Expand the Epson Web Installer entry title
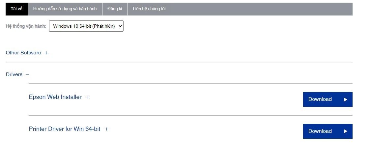The width and height of the screenshot is (372, 146). coord(55,97)
